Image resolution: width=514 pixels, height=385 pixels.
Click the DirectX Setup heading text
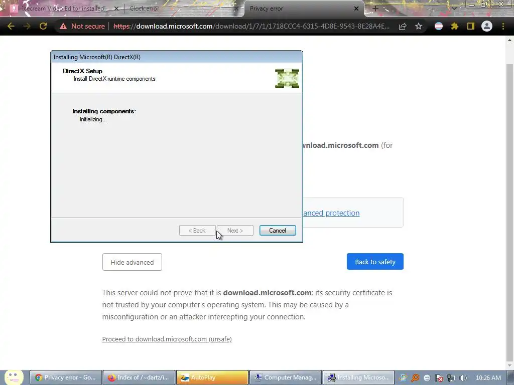click(x=83, y=71)
